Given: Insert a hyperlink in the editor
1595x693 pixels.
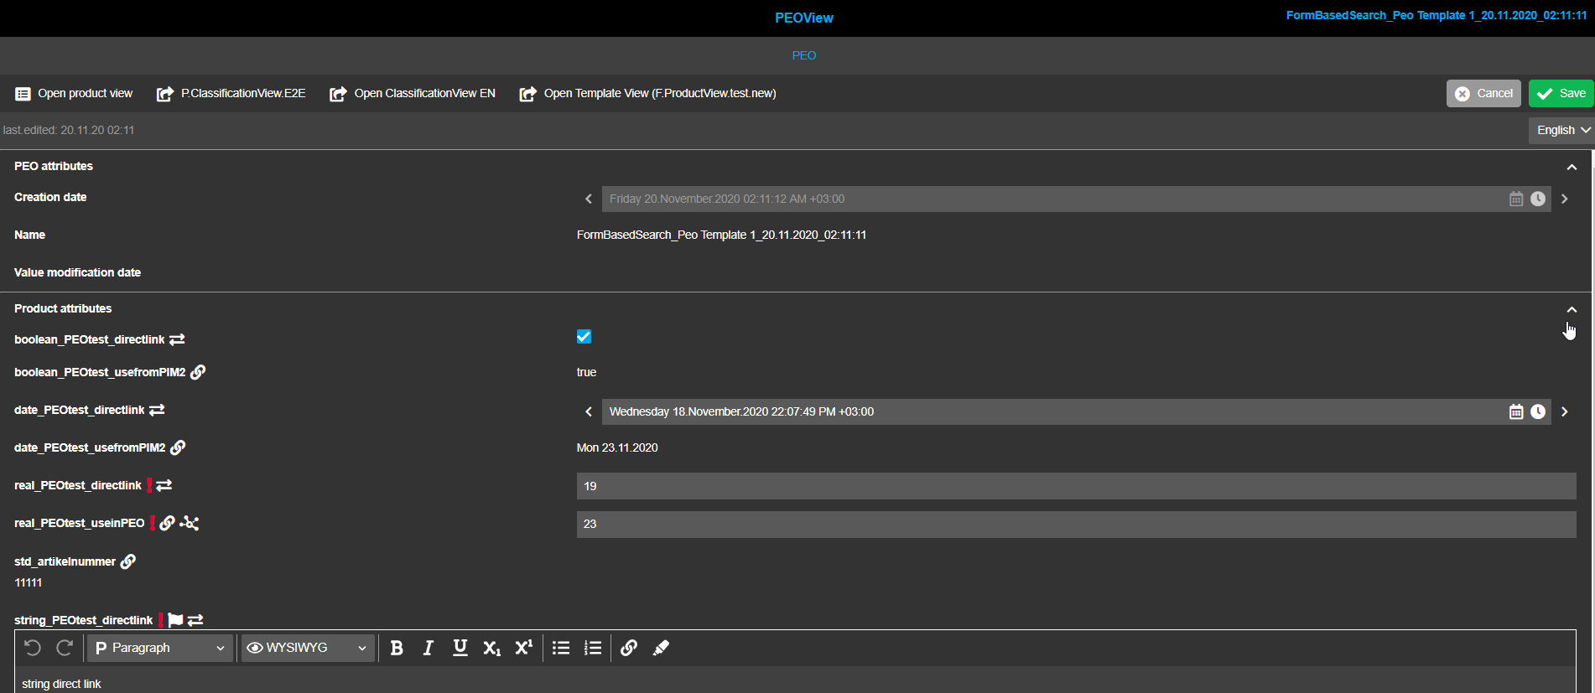Looking at the screenshot, I should [629, 648].
